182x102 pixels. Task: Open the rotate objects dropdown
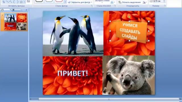pyautogui.click(x=144, y=2)
